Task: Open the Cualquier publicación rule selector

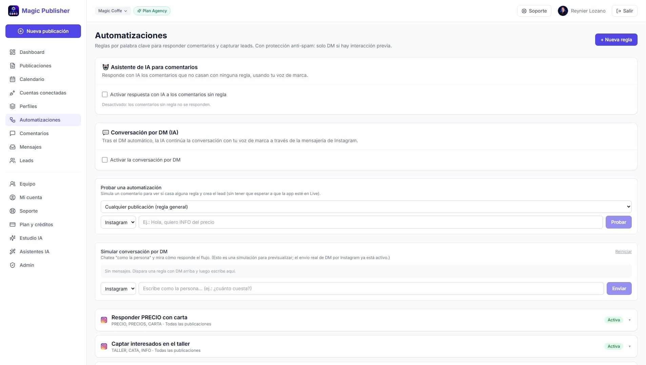Action: tap(366, 207)
